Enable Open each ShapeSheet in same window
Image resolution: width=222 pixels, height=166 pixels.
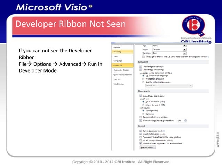(x=141, y=137)
